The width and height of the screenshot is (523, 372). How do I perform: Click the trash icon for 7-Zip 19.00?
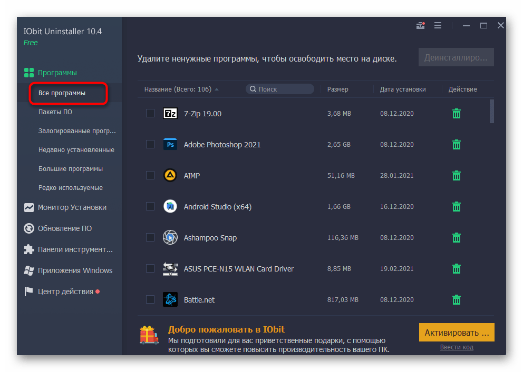point(456,114)
